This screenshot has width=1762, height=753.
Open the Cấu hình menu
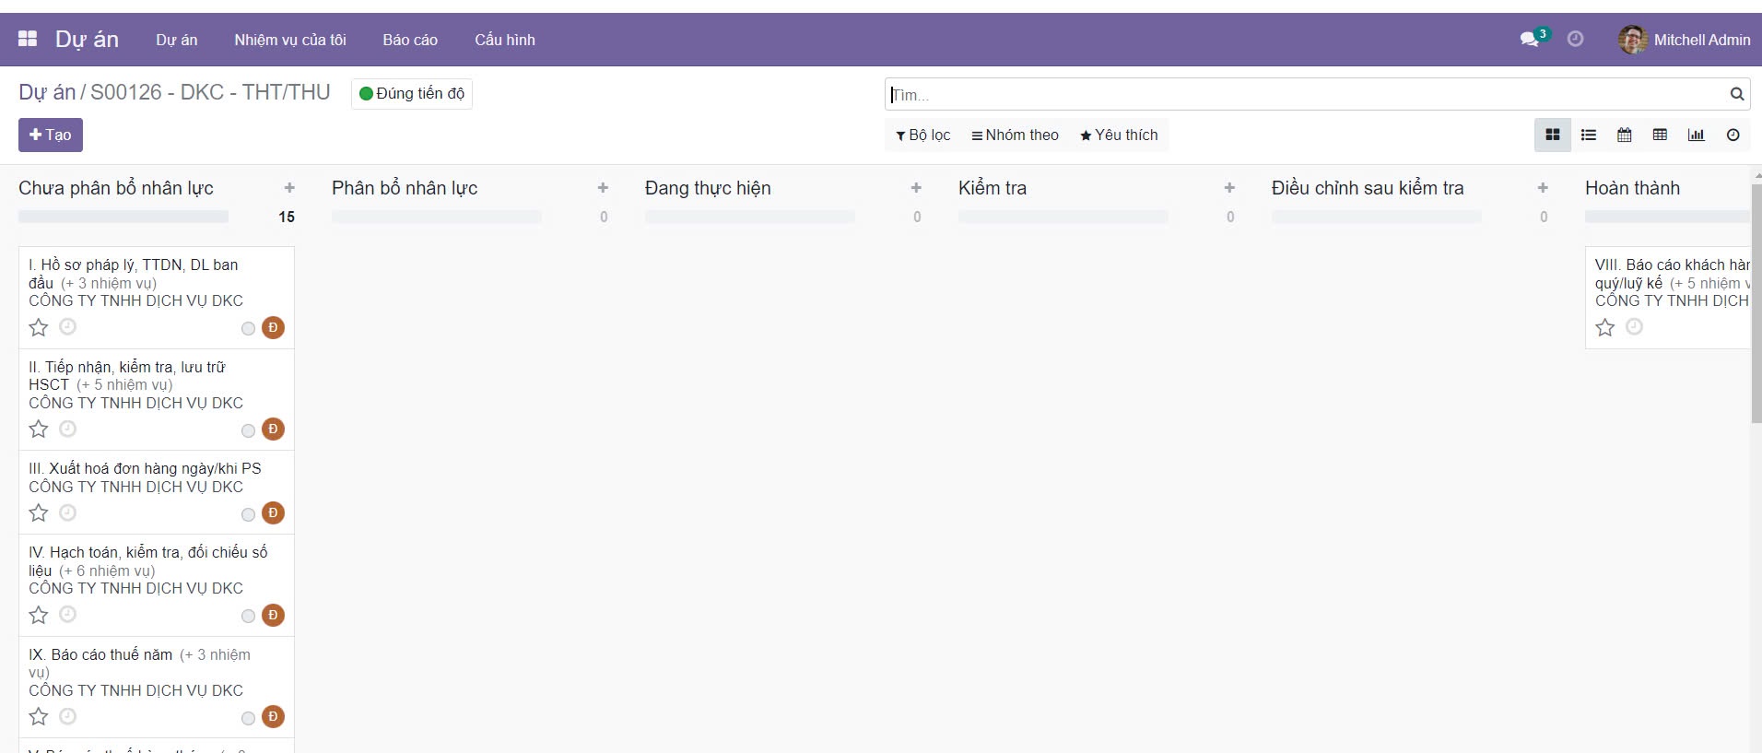(504, 40)
